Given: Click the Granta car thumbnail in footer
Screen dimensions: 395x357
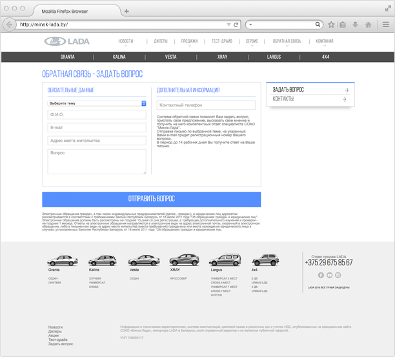Looking at the screenshot, I should tap(63, 260).
